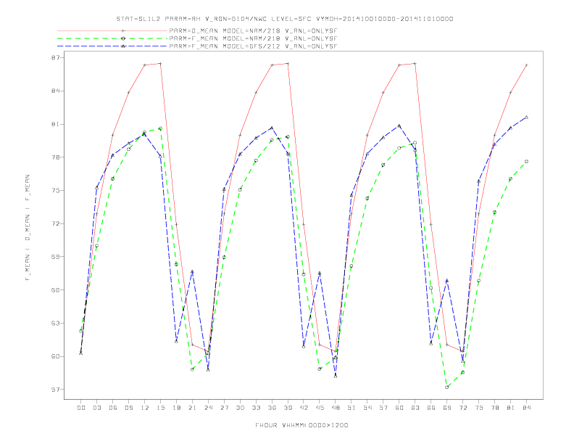
Task: Click x-axis forecast hour label 48
Action: [336, 408]
